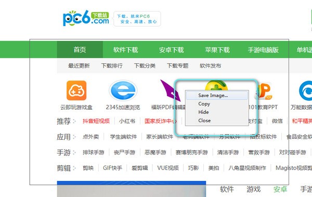Open the 学生端软件 link
This screenshot has height=197, width=312.
[x=123, y=137]
